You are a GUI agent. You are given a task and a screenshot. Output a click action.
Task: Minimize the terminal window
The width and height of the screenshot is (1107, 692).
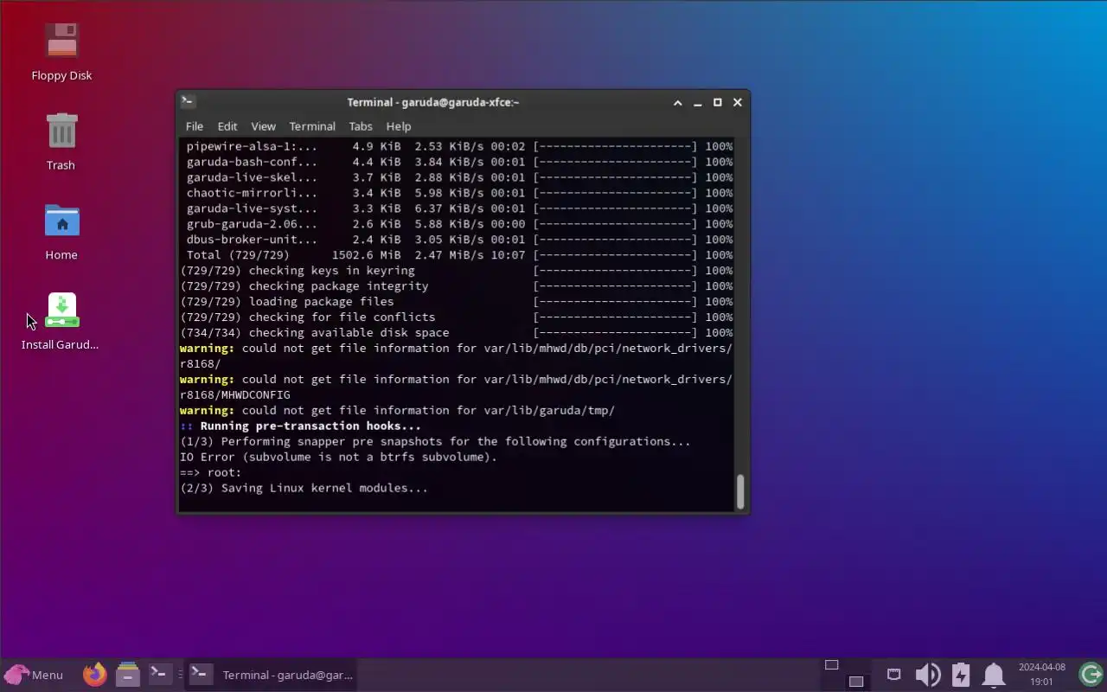coord(698,102)
